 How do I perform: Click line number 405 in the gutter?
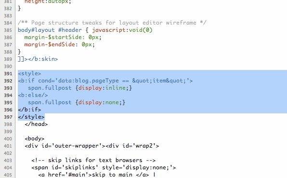[8, 175]
